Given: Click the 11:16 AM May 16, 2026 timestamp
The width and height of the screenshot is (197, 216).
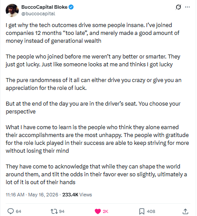Looking at the screenshot, I should point(32,195).
